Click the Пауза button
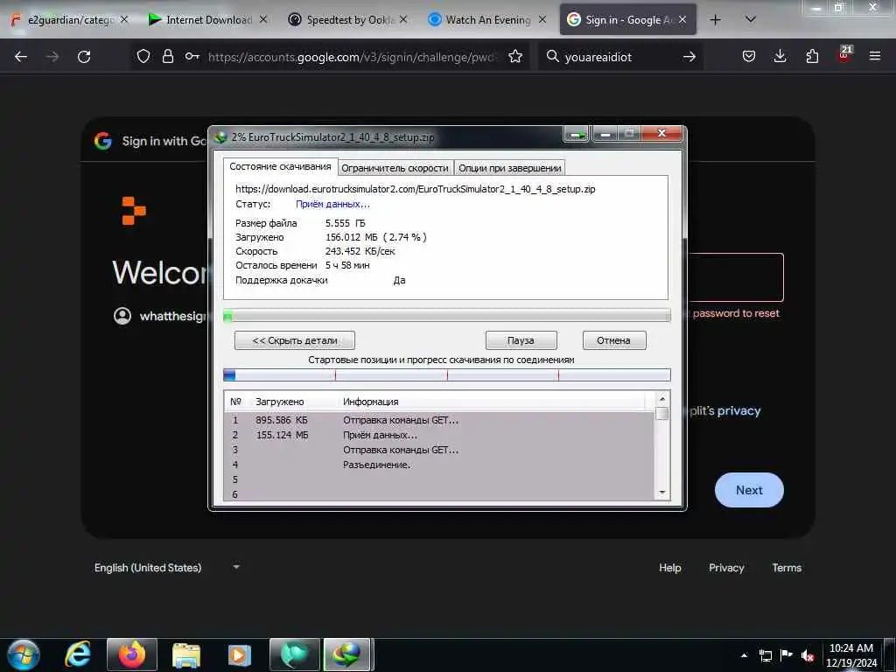This screenshot has height=672, width=896. pos(521,340)
